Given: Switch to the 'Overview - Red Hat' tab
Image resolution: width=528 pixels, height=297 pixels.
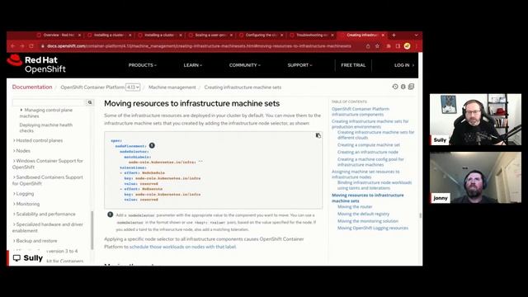Looking at the screenshot, I should tap(58, 35).
